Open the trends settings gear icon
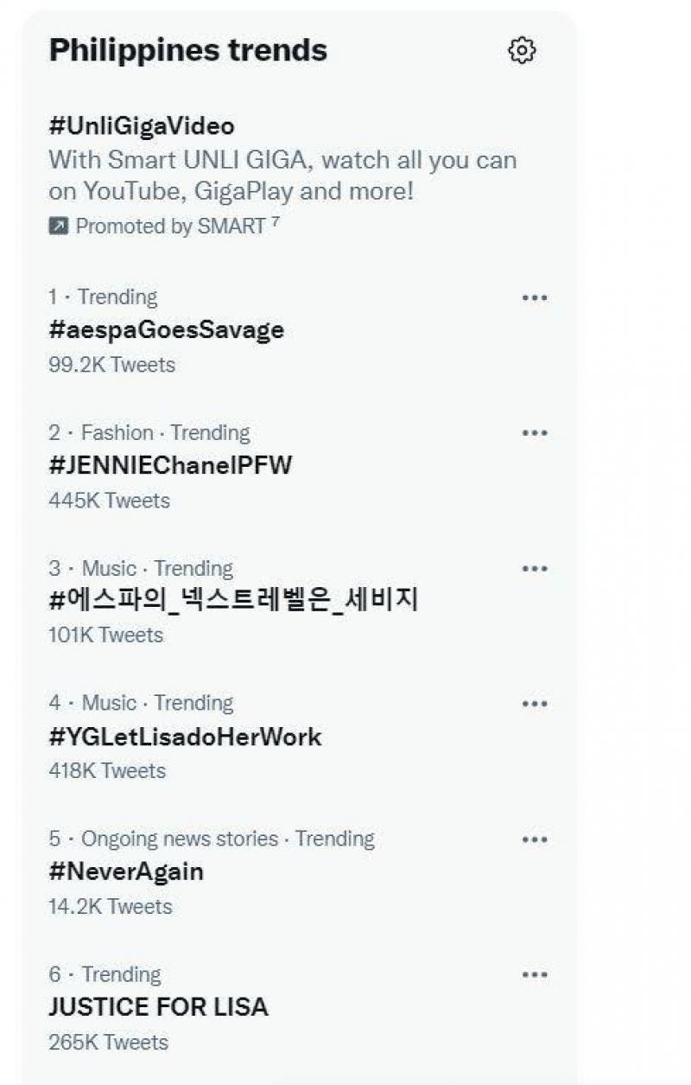Screen dimensions: 691x1085 coord(522,51)
